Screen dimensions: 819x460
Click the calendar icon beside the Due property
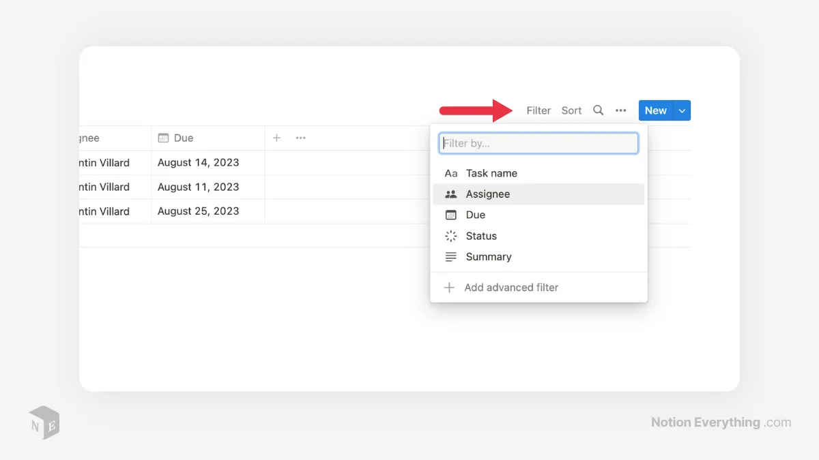pyautogui.click(x=450, y=215)
